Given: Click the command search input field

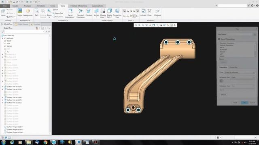Looking at the screenshot, I should [x=232, y=6].
